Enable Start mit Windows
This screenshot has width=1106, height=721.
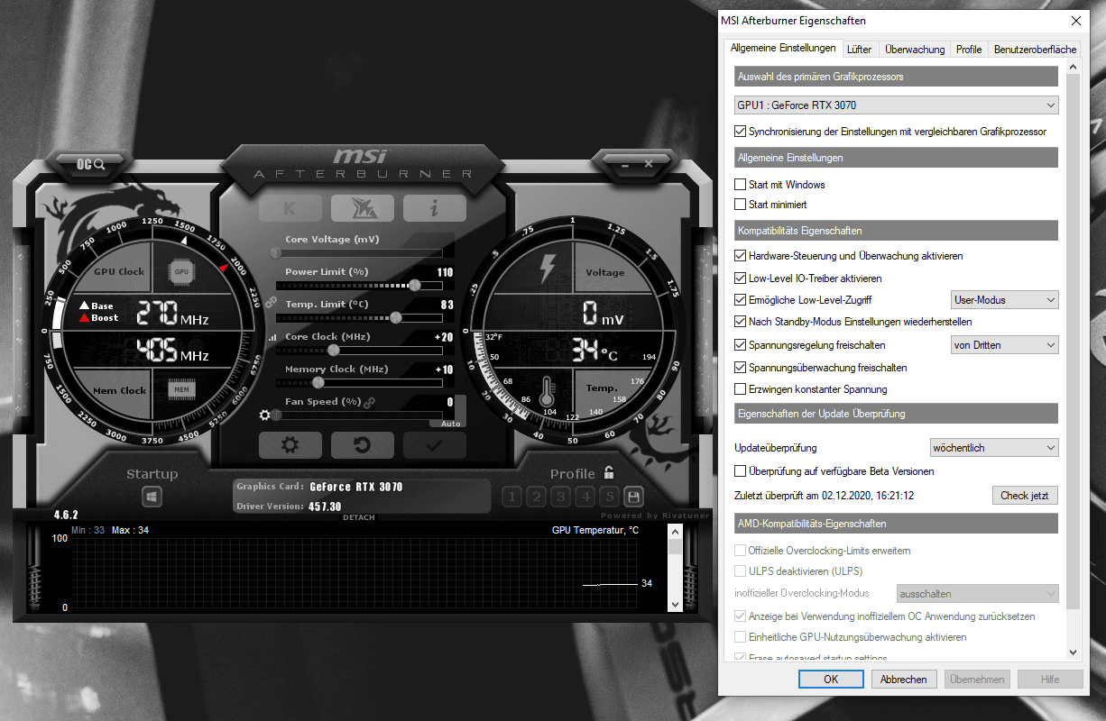[x=741, y=185]
